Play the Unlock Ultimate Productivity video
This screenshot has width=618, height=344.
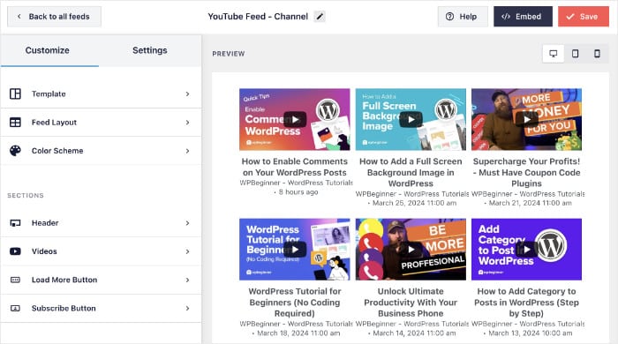click(411, 250)
